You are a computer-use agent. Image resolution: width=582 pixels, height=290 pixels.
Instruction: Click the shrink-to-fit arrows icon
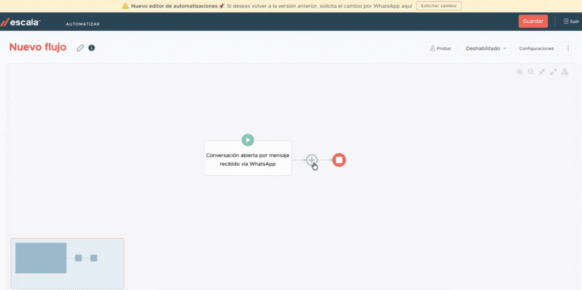point(542,72)
